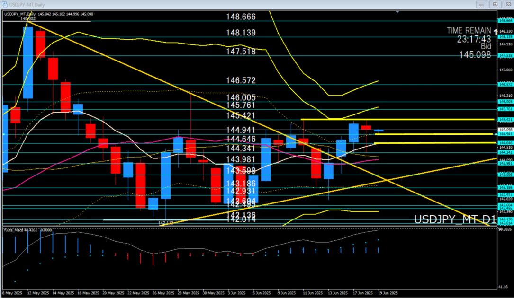Viewport: 514px width, 298px height.
Task: Restore the chart window size
Action: point(495,4)
